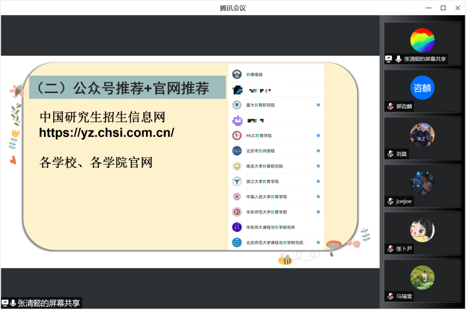The image size is (466, 310).
Task: Click 刘晨's profile avatar
Action: 422,135
